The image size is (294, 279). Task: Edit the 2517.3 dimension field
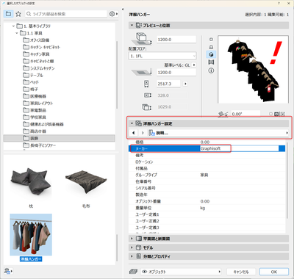pyautogui.click(x=168, y=84)
